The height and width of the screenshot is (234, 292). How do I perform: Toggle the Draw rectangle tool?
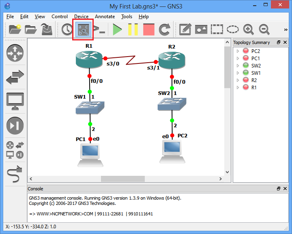tap(217, 30)
